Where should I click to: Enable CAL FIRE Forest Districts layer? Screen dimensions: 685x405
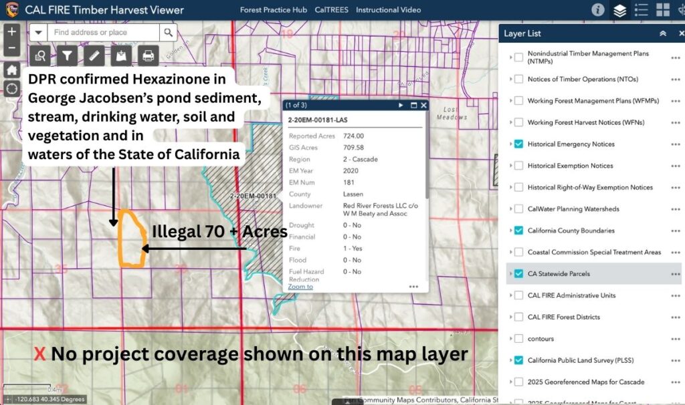click(518, 317)
